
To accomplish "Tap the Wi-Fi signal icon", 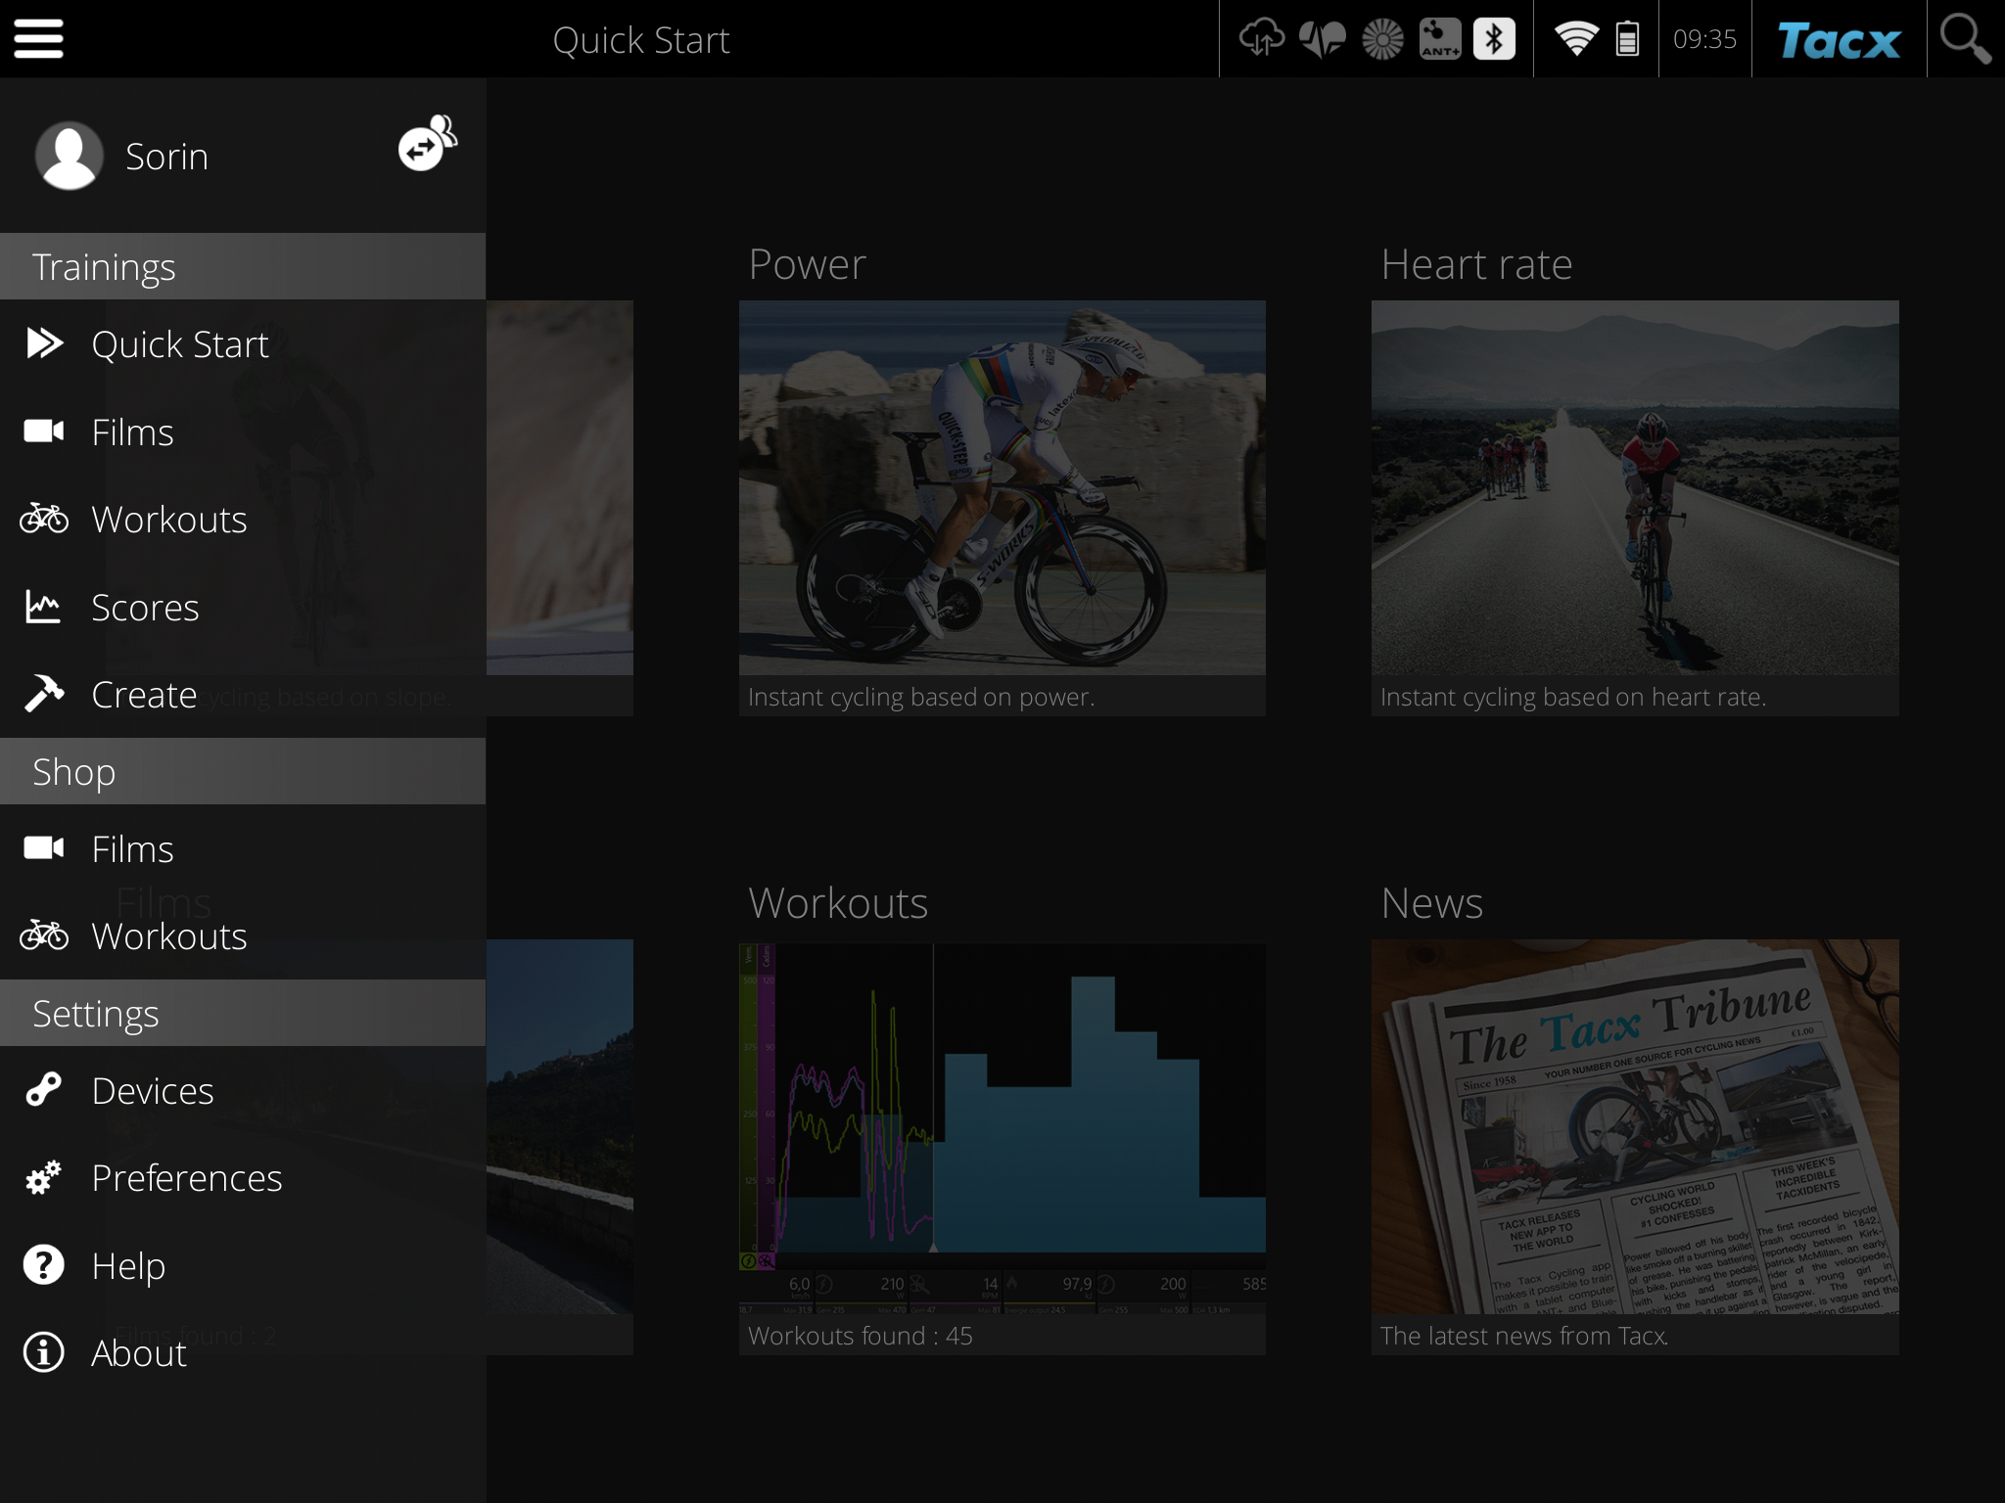I will click(x=1576, y=39).
